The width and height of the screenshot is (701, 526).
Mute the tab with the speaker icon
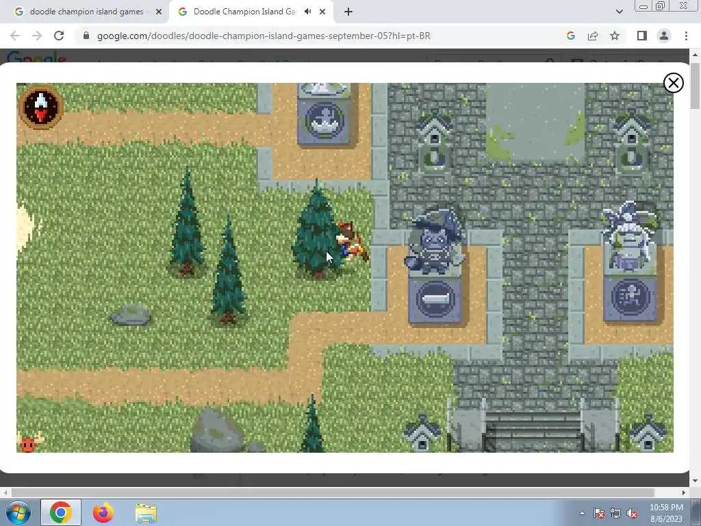click(307, 12)
